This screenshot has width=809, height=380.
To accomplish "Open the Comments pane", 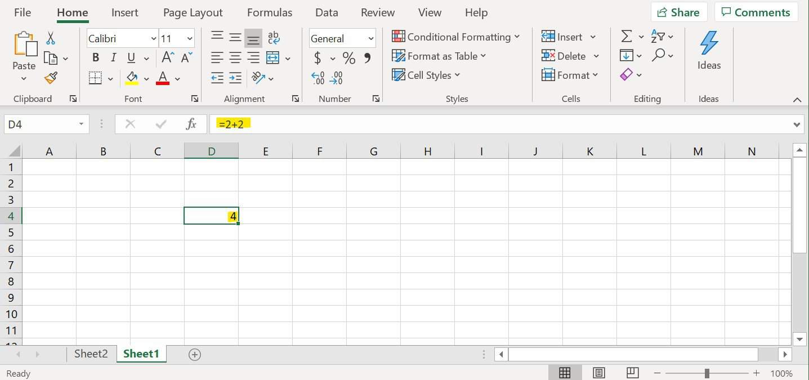I will 756,11.
